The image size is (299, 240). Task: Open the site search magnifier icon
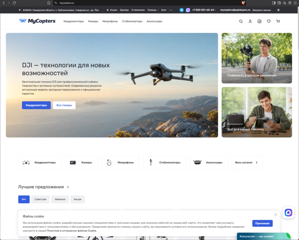click(241, 21)
